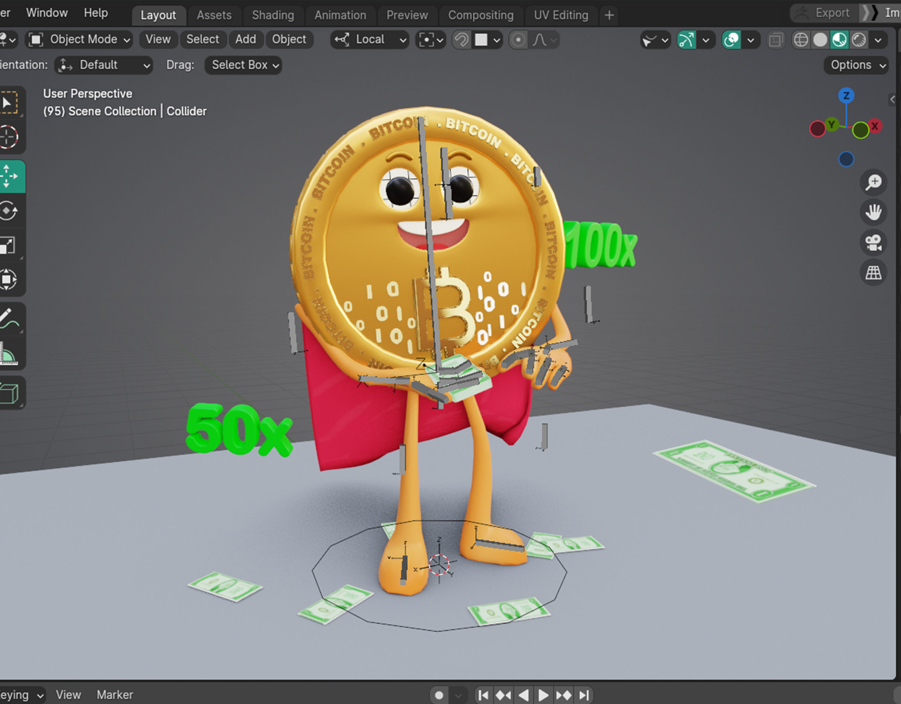Switch to the Shading workspace tab
The image size is (901, 704).
point(273,15)
